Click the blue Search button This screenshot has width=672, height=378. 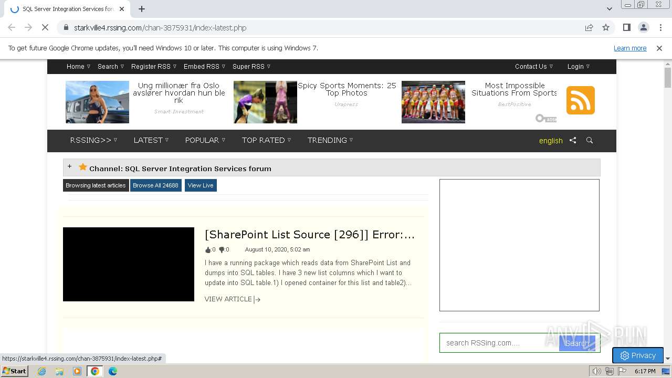577,343
